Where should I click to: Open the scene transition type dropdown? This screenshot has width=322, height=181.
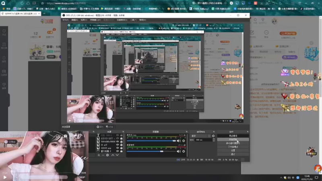(200, 136)
